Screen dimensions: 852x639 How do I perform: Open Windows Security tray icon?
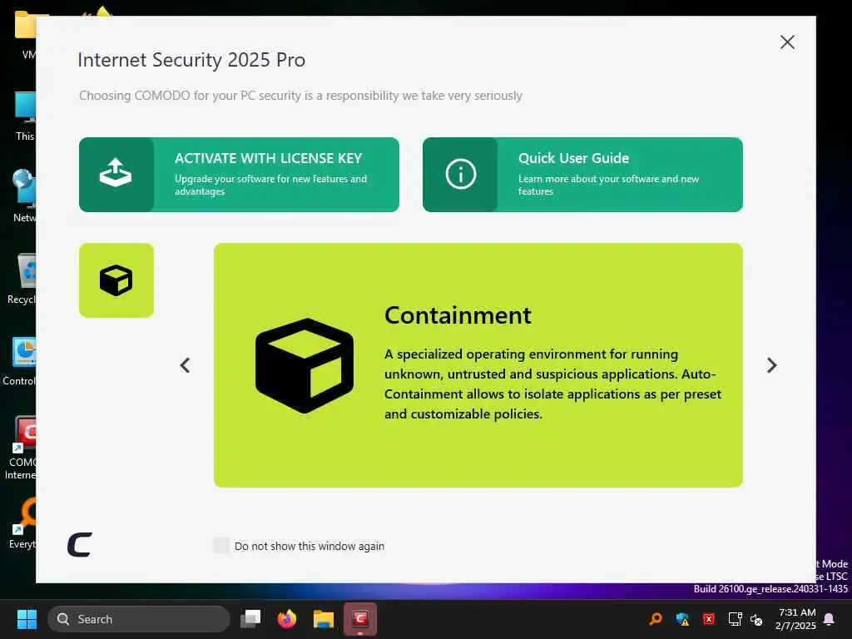point(682,619)
